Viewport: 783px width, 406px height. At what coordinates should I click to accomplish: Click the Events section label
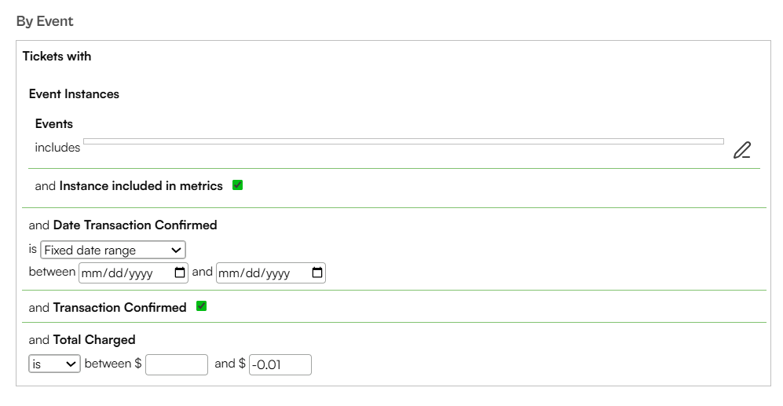(54, 124)
